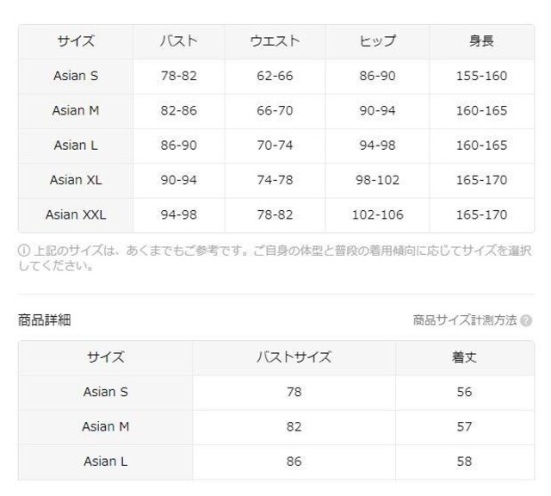The width and height of the screenshot is (551, 496).
Task: Click the 62-66 waist cell
Action: [x=275, y=77]
